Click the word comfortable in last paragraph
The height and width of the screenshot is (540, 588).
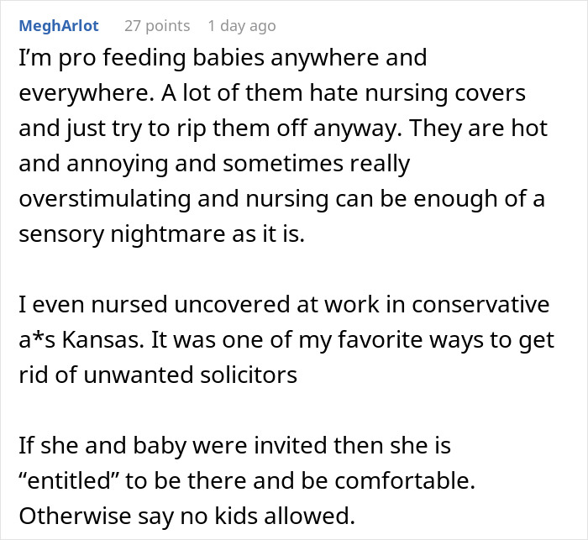pos(405,480)
